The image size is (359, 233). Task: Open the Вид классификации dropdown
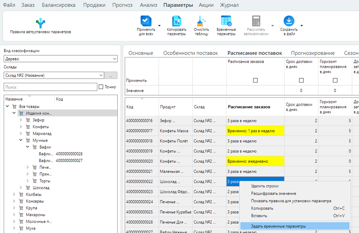(x=60, y=59)
